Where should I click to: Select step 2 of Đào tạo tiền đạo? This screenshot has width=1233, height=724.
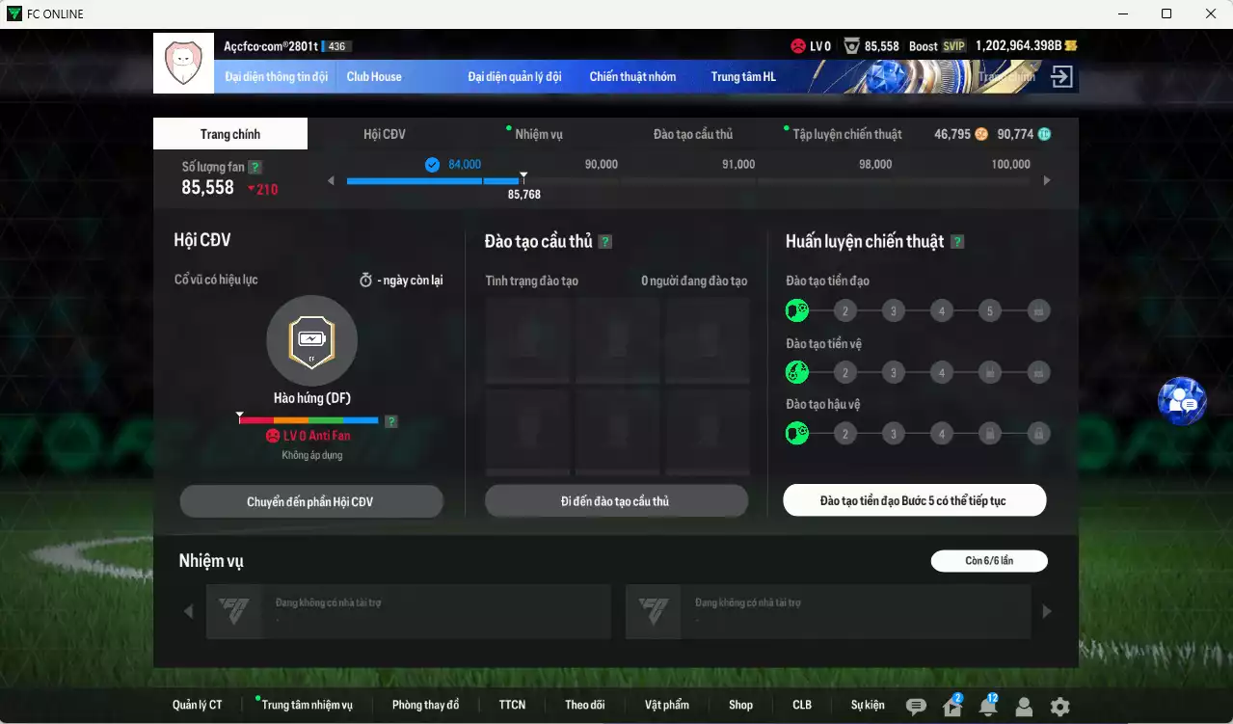(x=845, y=311)
